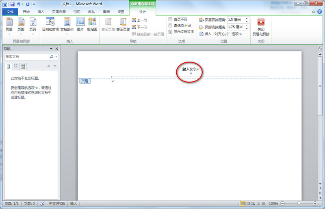This screenshot has height=209, width=325.
Task: Click page count 页面: 1/1 in status bar
Action: [x=12, y=204]
